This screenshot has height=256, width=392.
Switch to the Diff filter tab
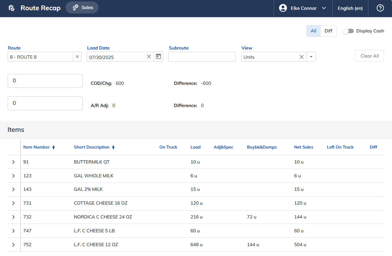(328, 31)
